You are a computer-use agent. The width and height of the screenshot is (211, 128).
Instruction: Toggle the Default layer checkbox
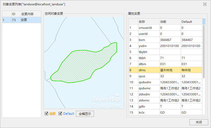(60, 114)
